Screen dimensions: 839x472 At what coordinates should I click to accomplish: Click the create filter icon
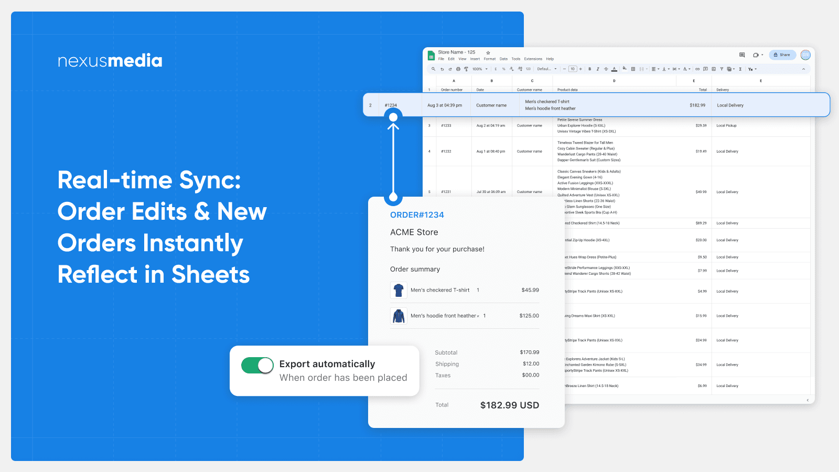[x=722, y=69]
